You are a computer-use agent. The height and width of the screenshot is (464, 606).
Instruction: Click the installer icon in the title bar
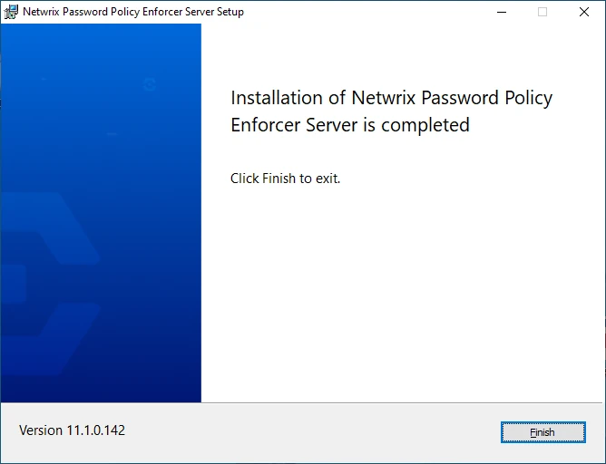coord(11,12)
